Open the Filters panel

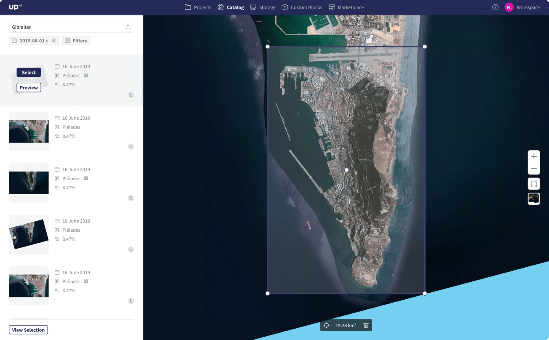coord(76,41)
